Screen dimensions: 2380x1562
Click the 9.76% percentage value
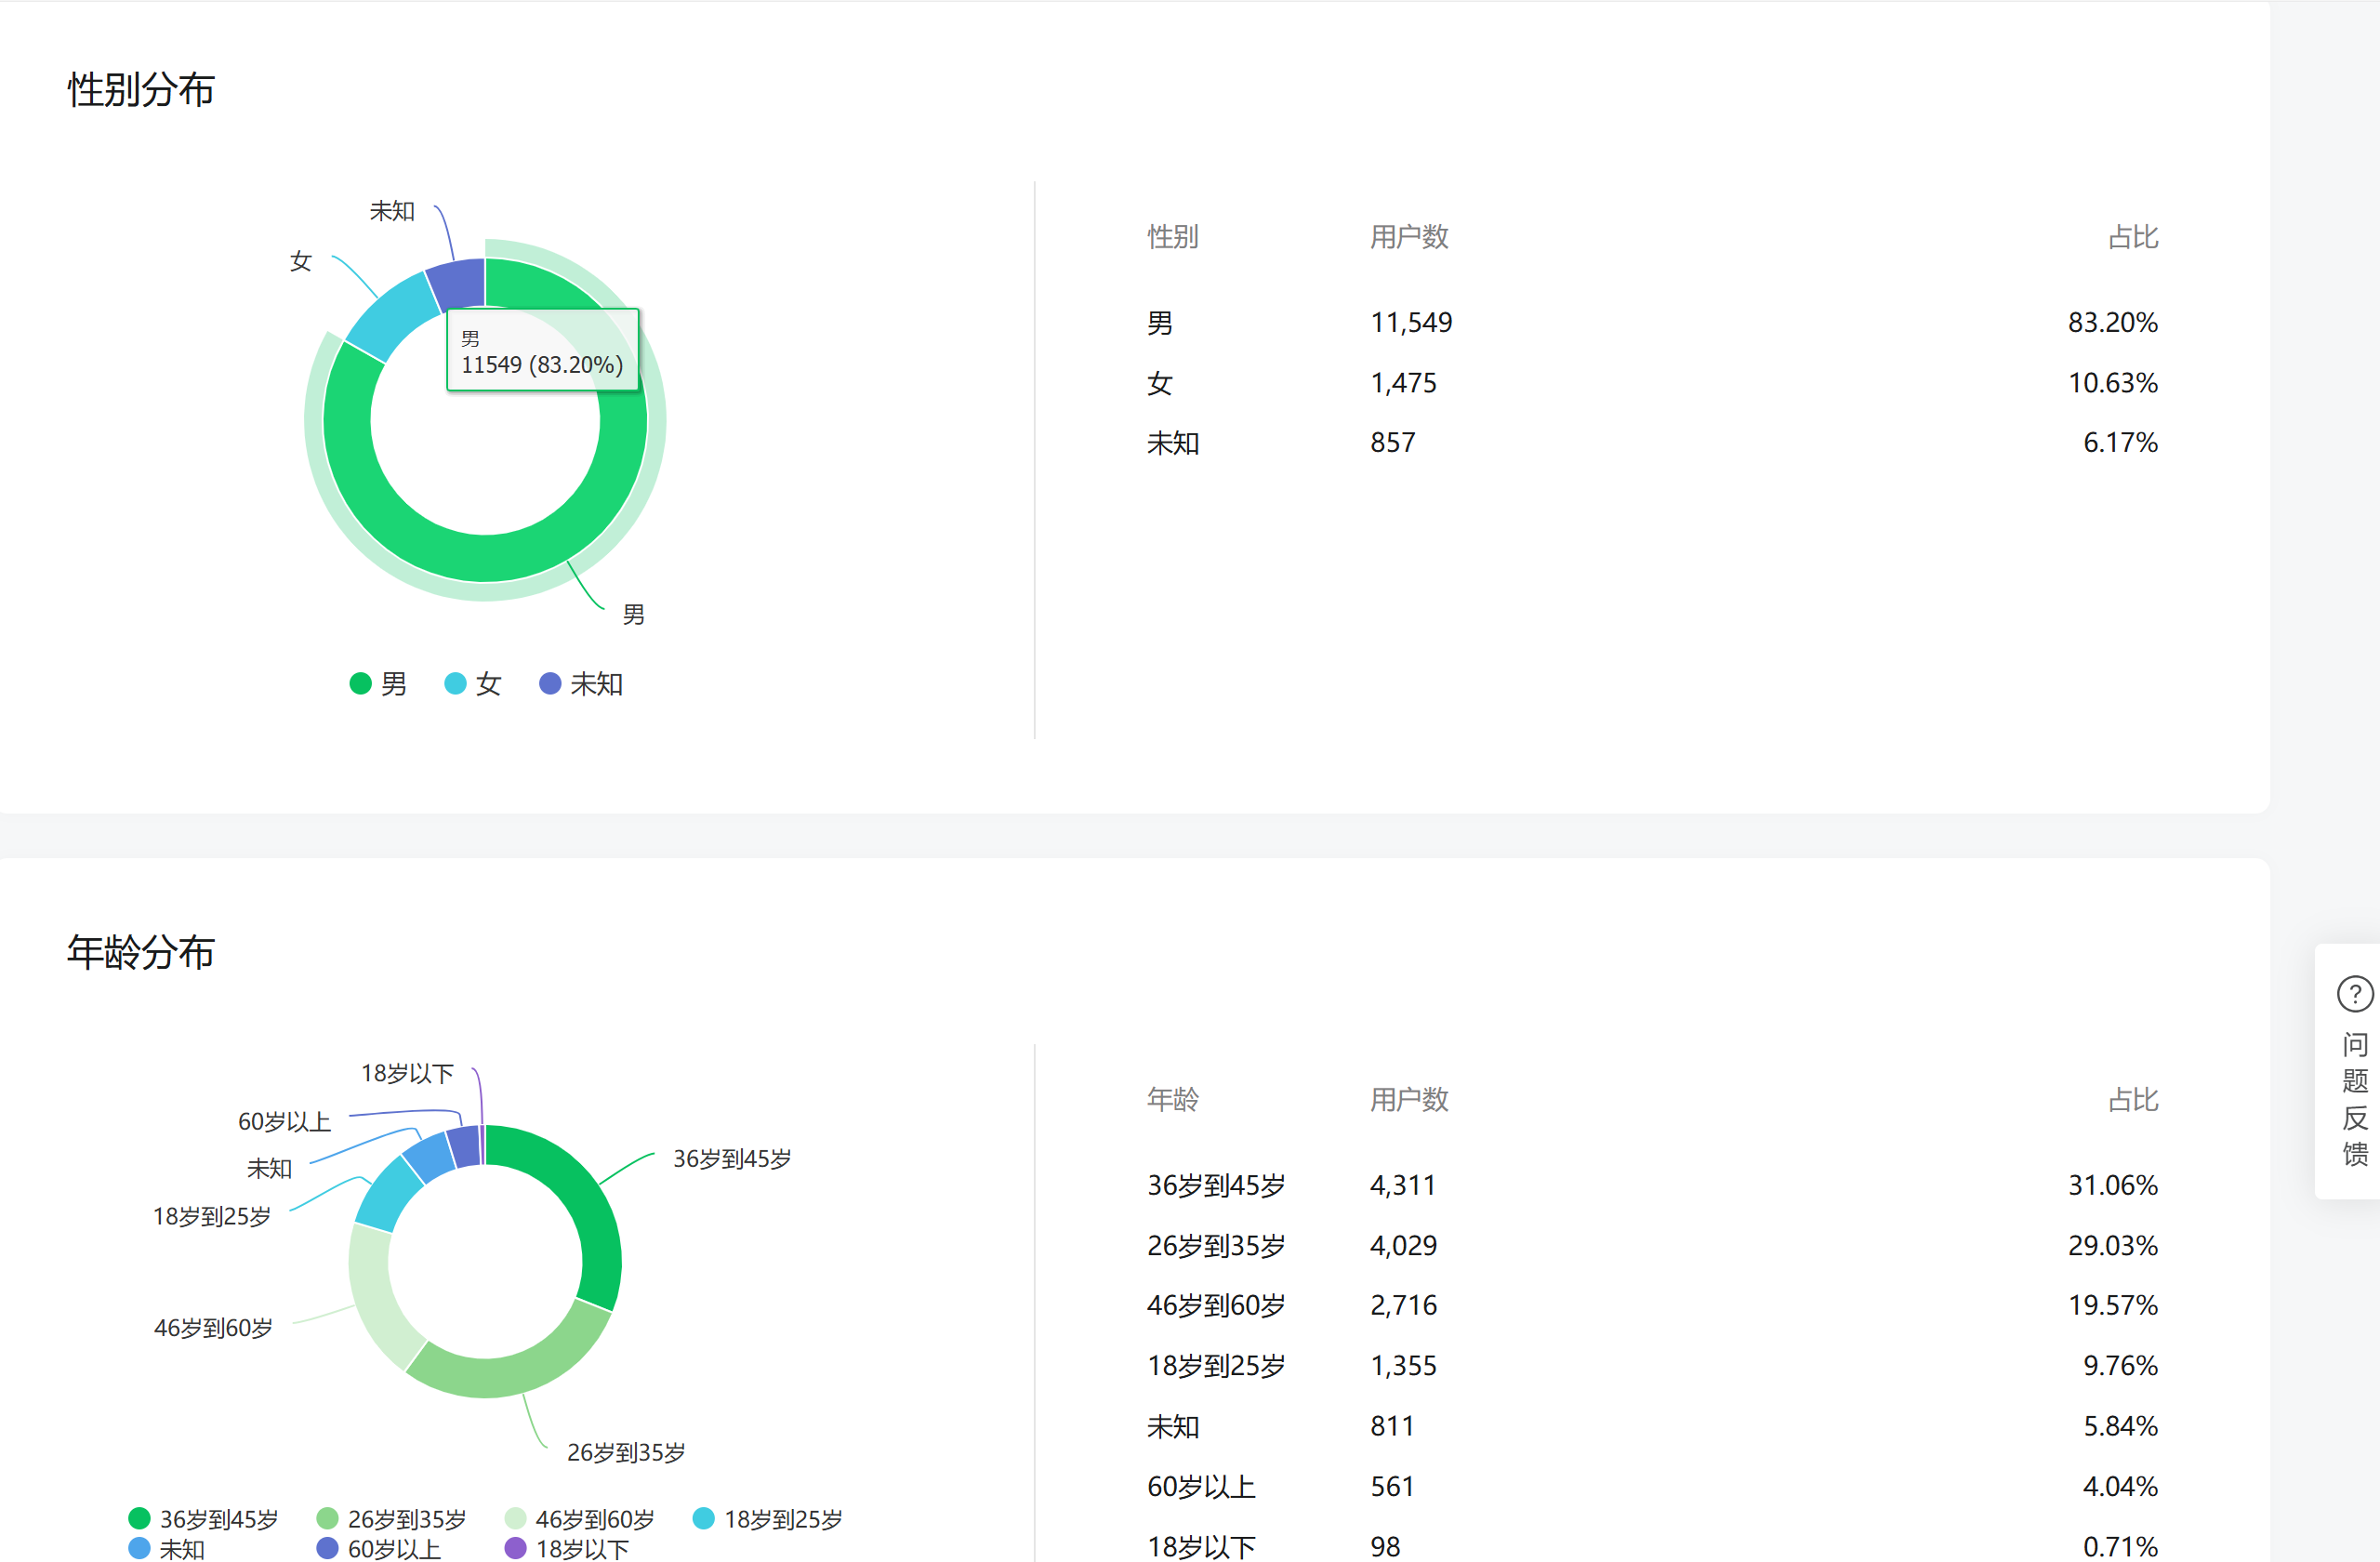pos(2121,1366)
